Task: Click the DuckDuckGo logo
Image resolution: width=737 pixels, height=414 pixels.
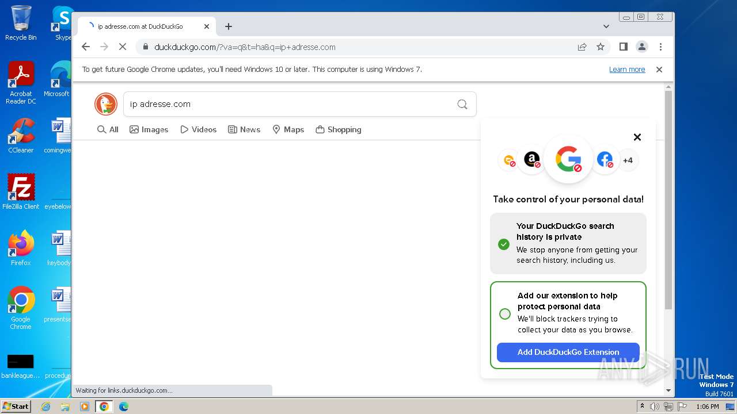Action: point(106,104)
